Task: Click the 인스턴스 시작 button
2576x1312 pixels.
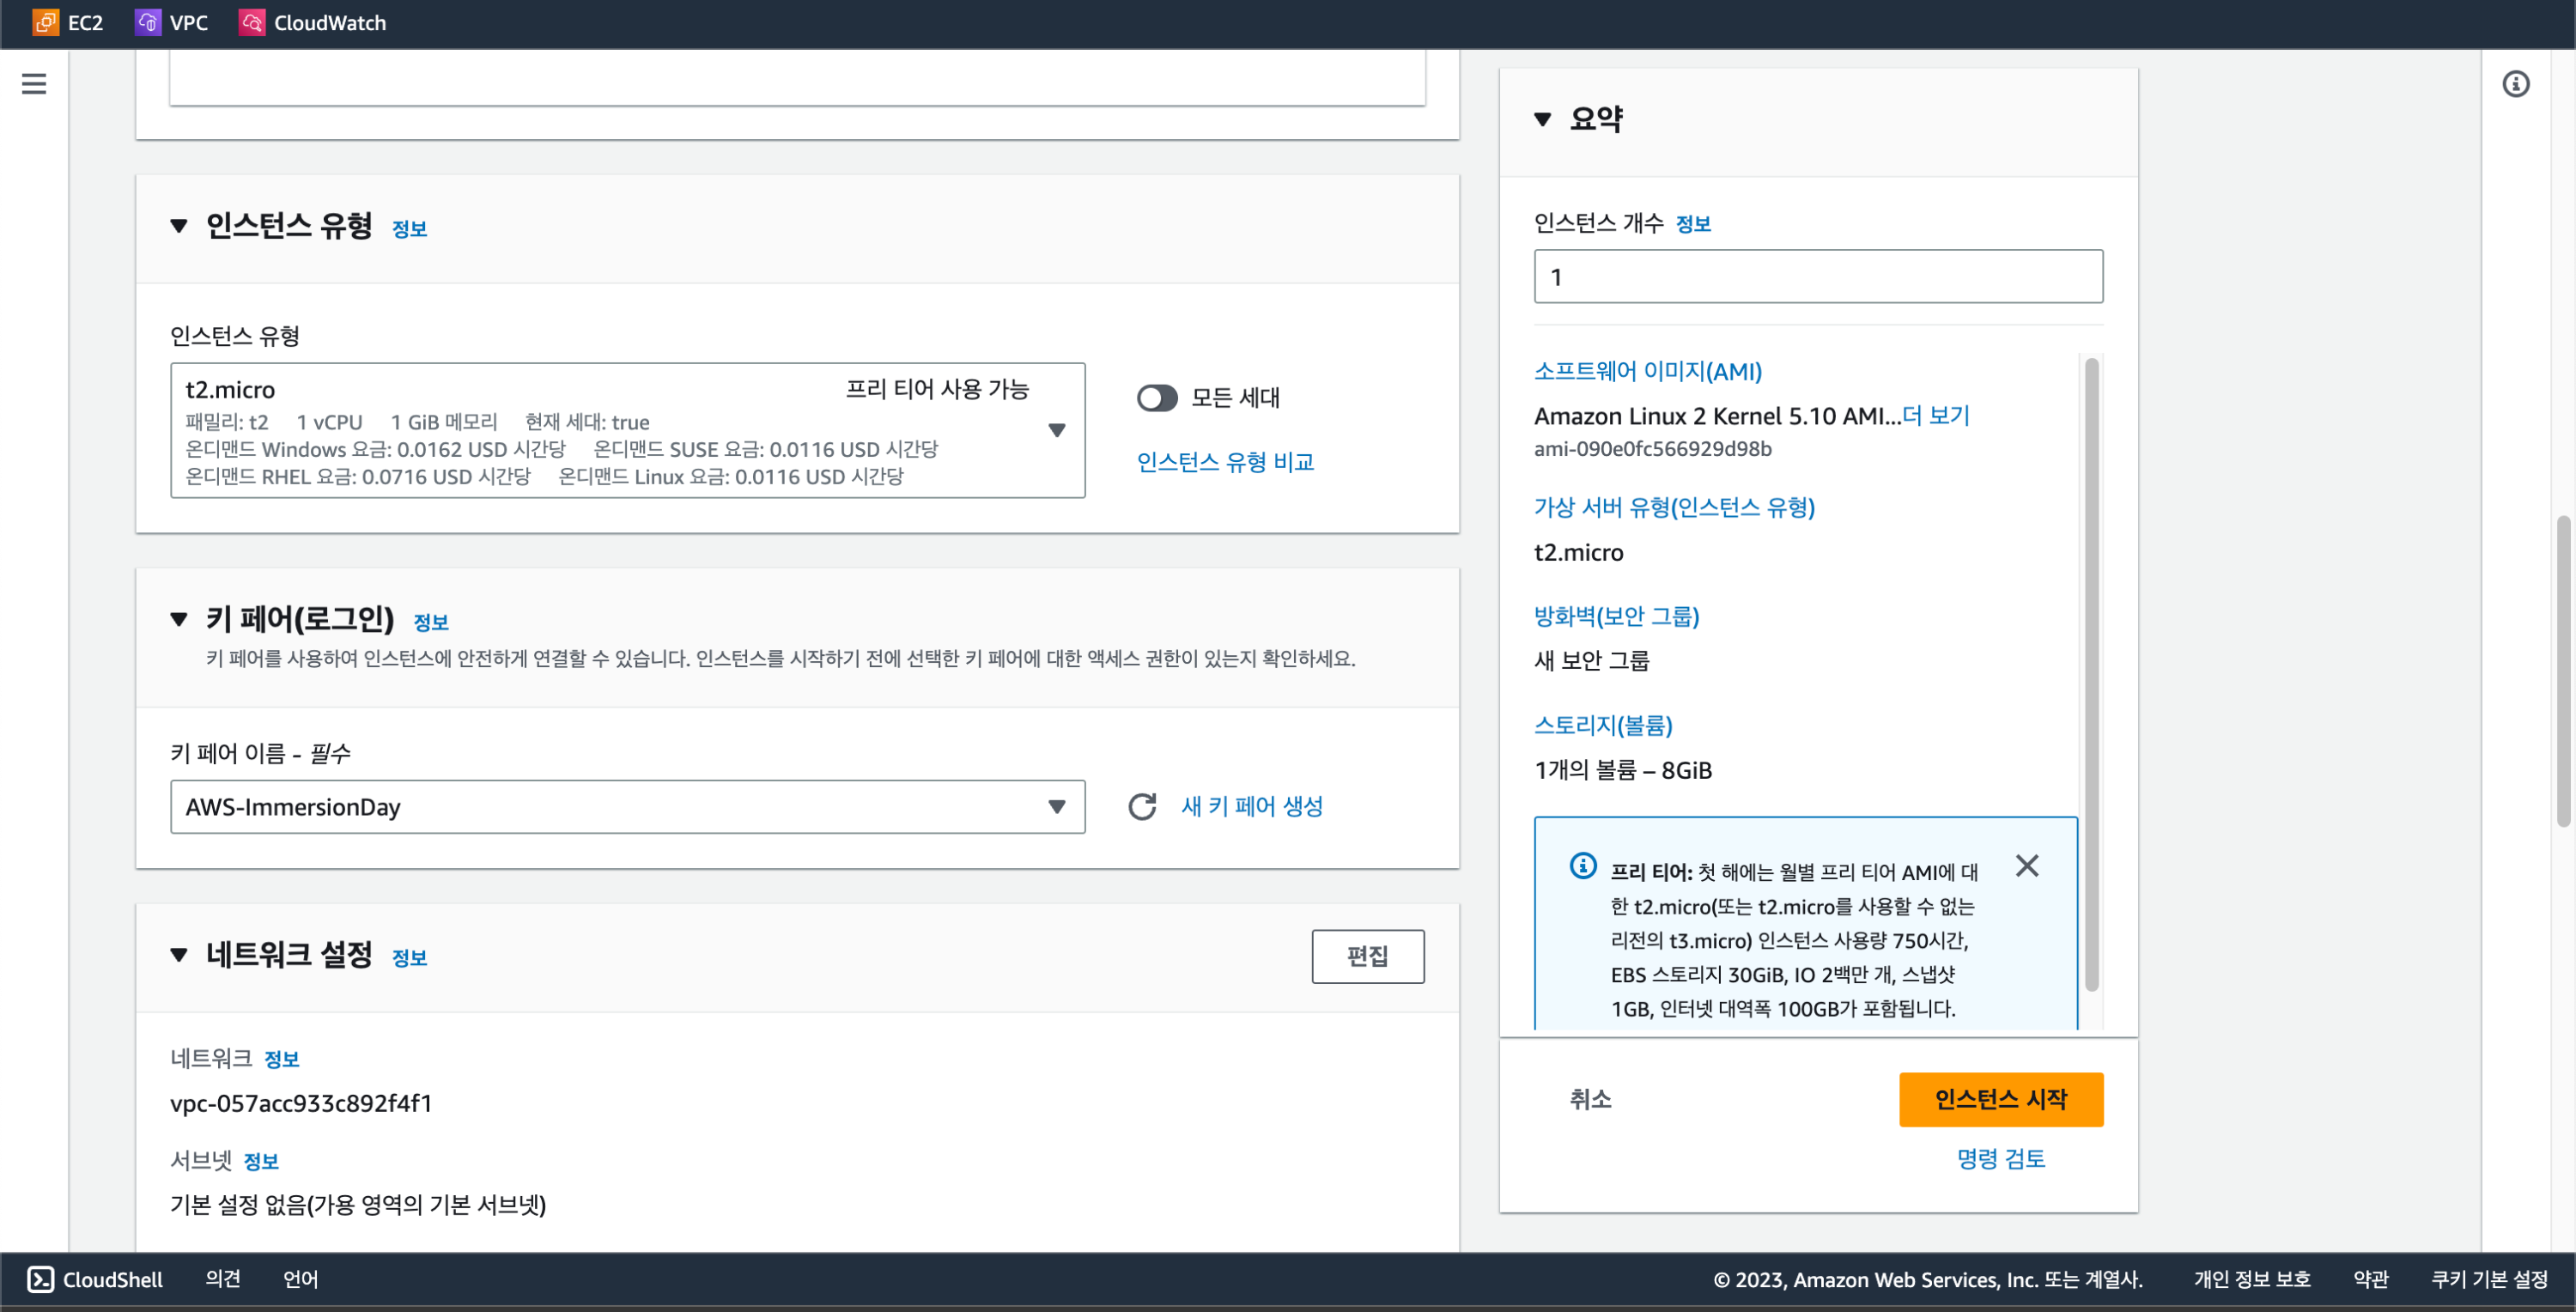Action: (2000, 1099)
